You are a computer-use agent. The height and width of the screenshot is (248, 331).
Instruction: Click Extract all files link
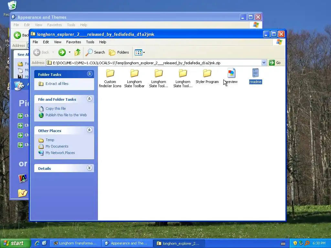(57, 84)
